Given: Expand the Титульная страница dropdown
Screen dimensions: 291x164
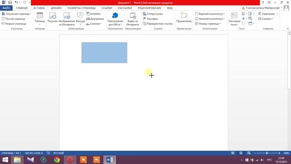Looking at the screenshot, I should point(30,14).
